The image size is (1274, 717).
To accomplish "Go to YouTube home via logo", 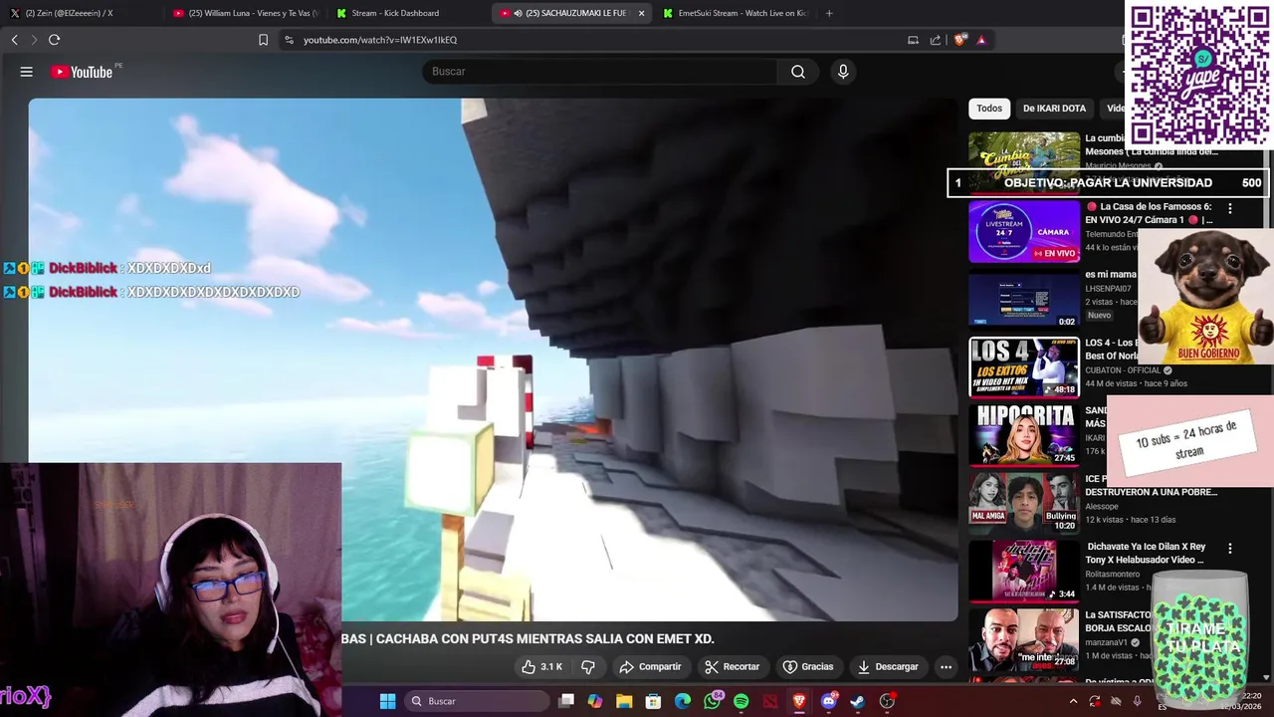I will (82, 72).
